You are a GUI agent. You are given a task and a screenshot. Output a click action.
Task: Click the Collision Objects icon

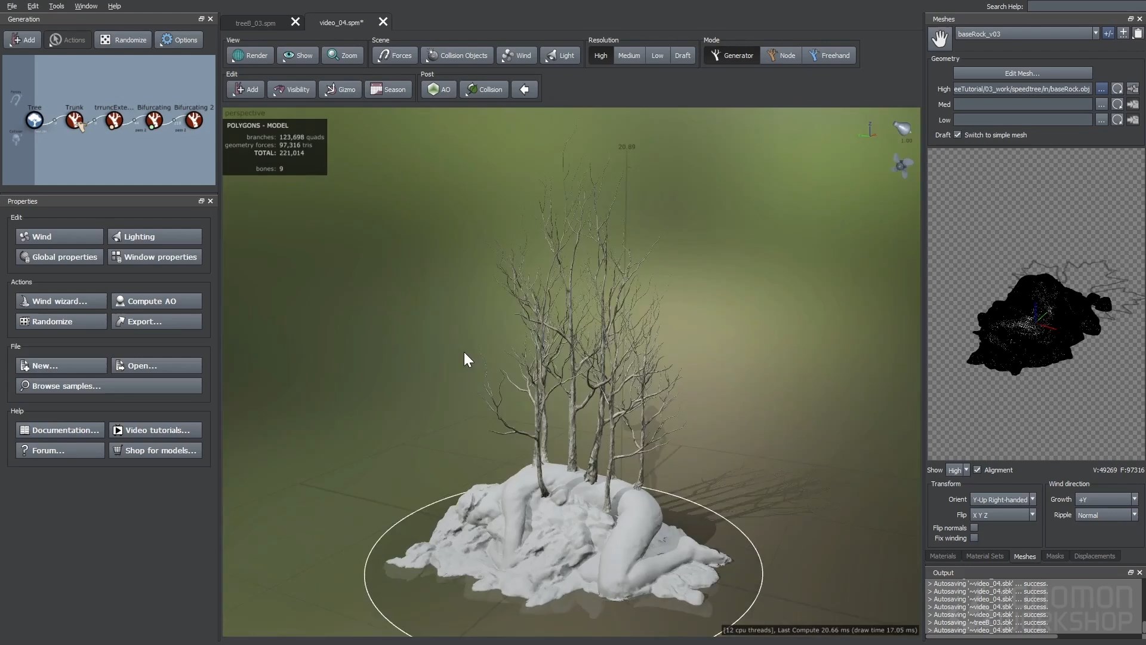point(457,55)
